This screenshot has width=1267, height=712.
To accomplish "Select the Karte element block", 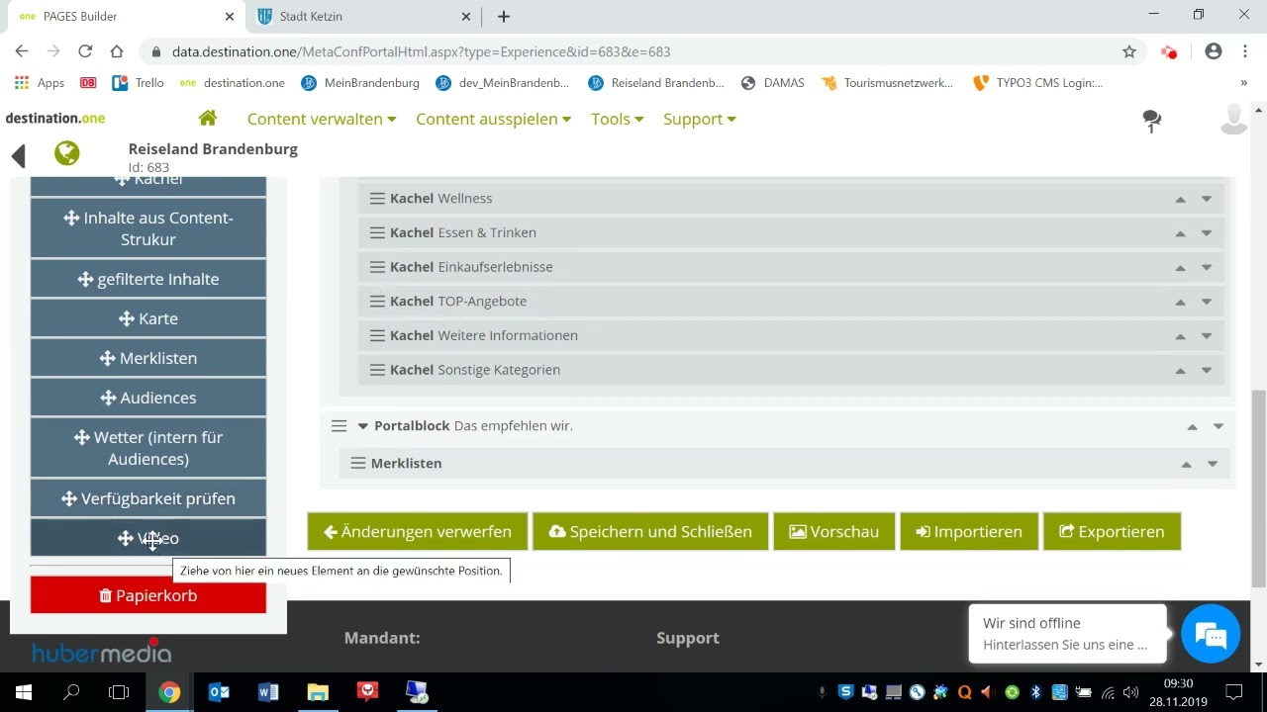I will tap(148, 318).
